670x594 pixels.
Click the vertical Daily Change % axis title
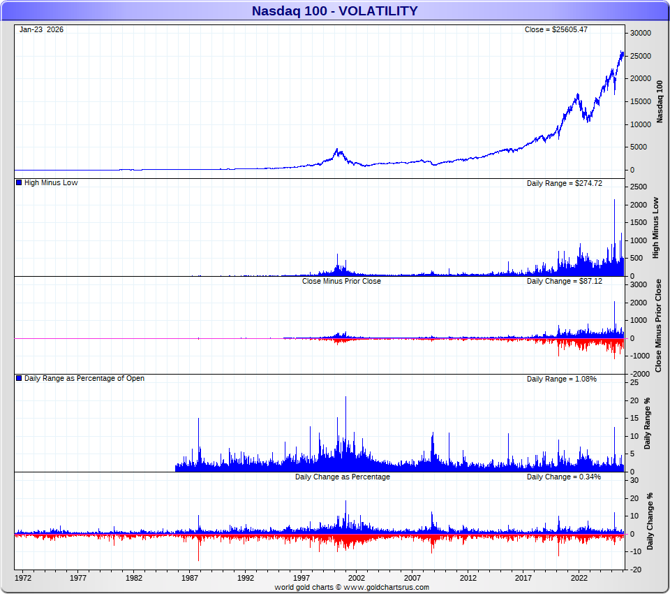point(650,521)
